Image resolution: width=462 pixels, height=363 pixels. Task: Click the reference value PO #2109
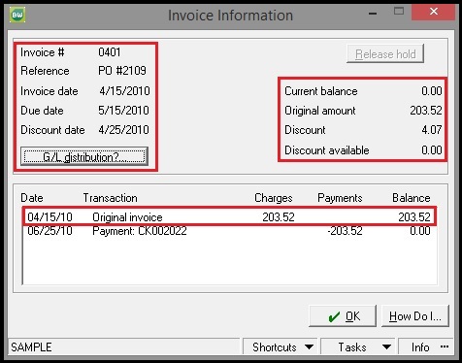[122, 71]
